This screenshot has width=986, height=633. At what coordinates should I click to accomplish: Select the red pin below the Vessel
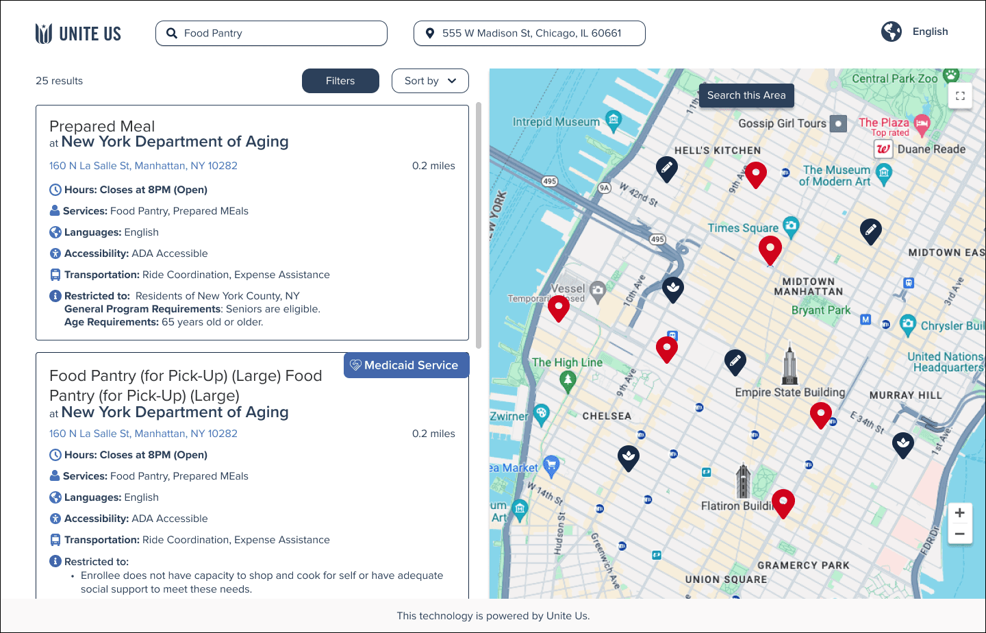[x=559, y=308]
